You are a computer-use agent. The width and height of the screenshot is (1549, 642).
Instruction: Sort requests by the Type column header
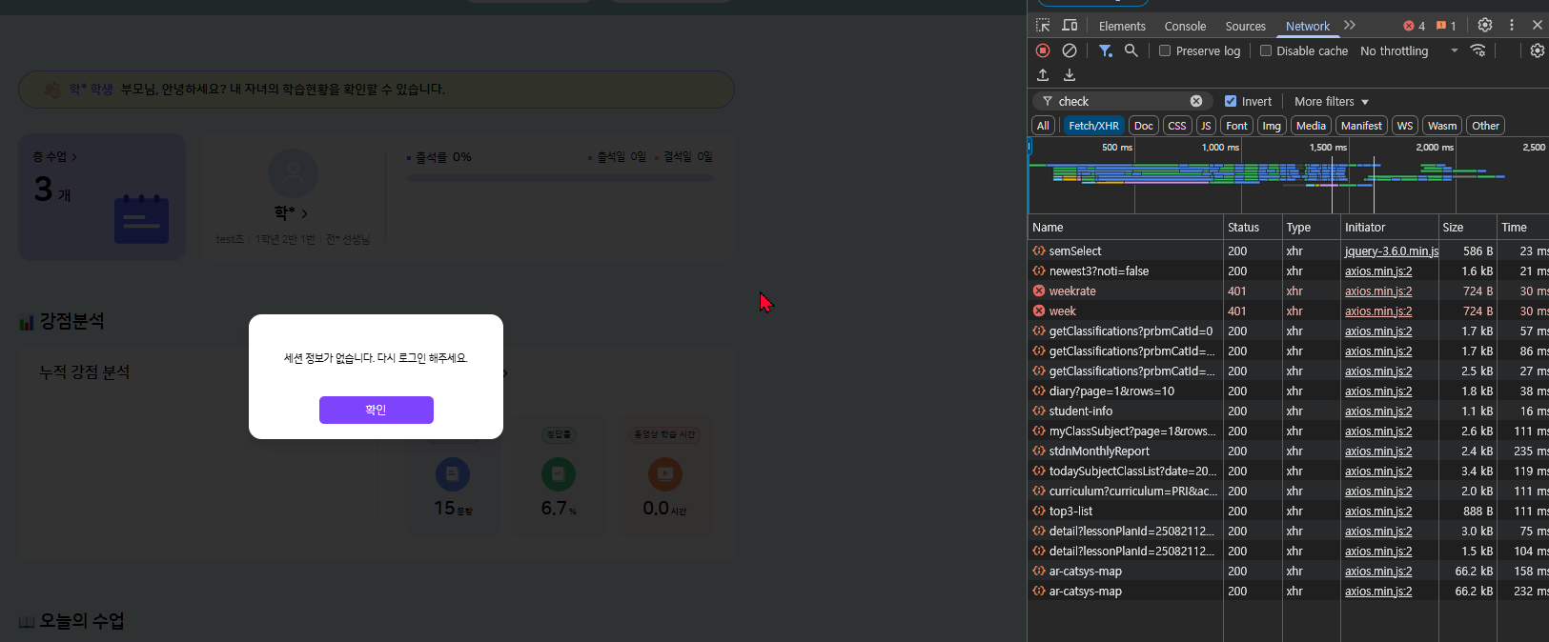1311,227
